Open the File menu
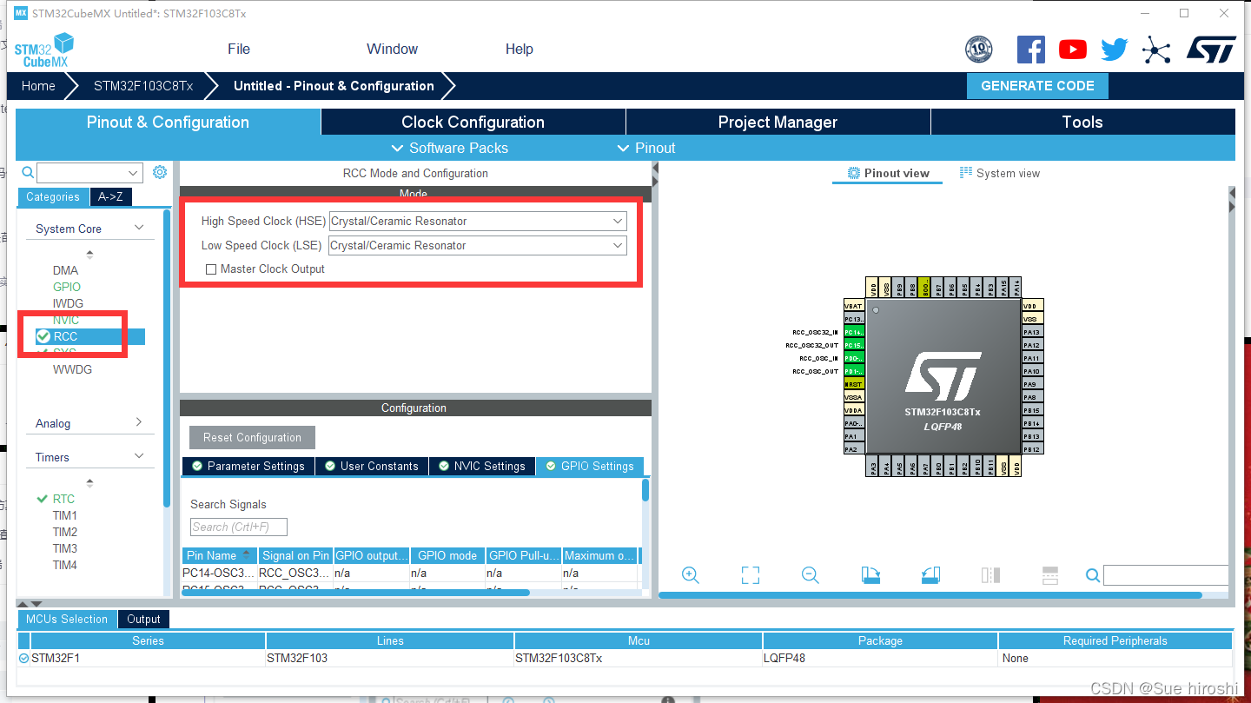The image size is (1251, 703). tap(239, 50)
